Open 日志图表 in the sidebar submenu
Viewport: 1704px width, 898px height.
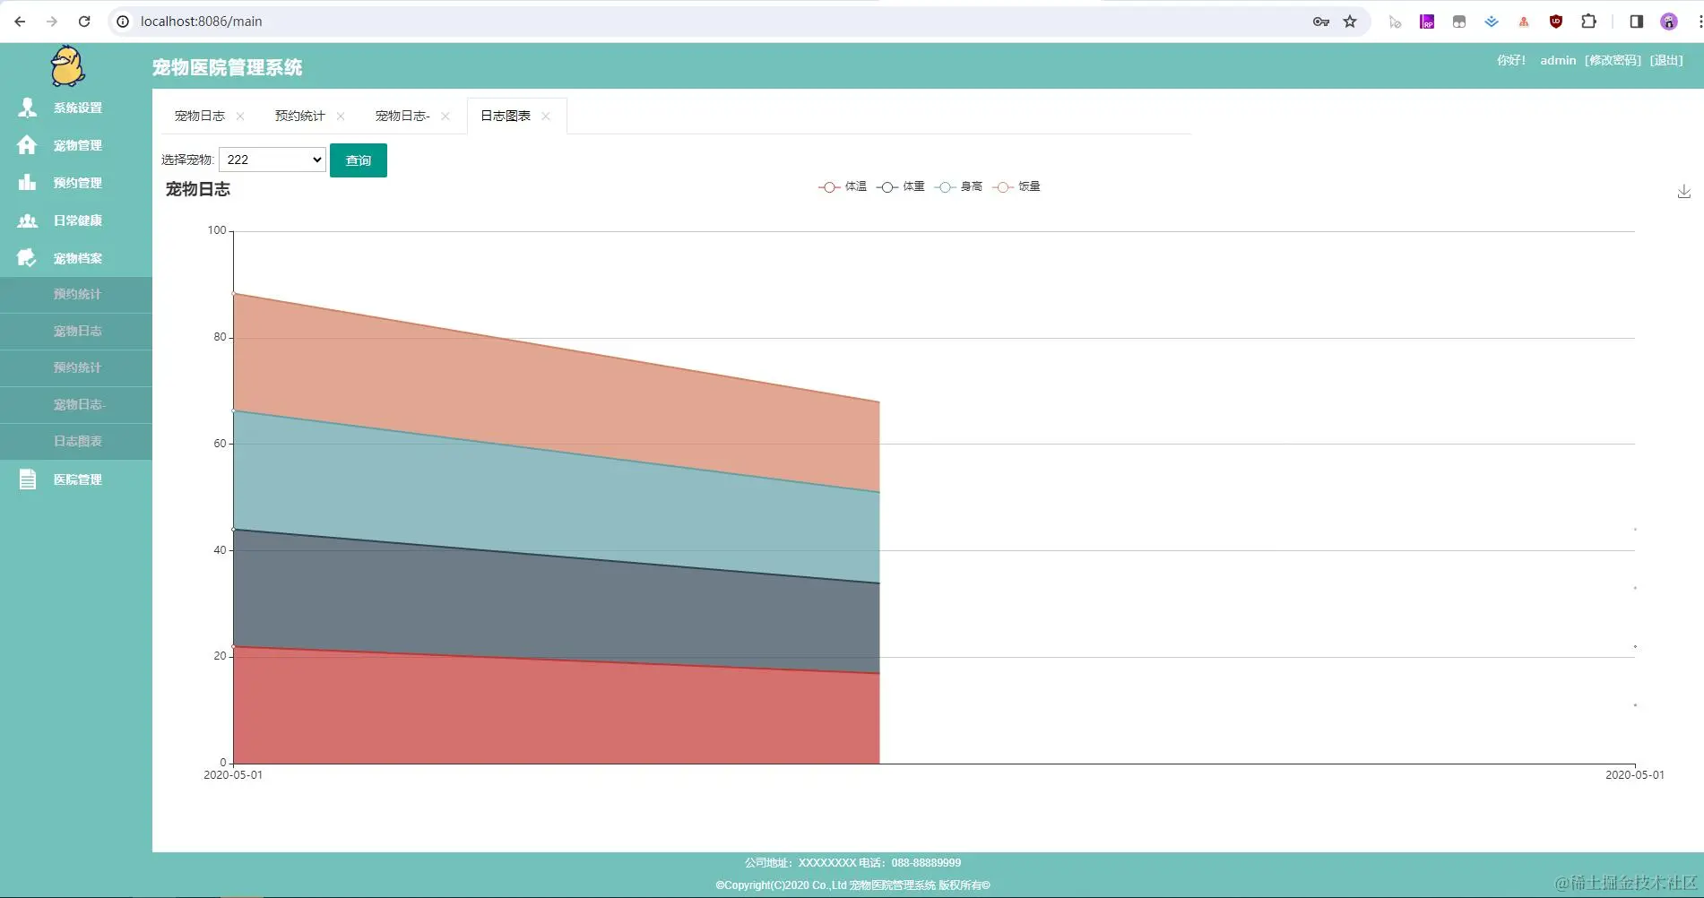pos(76,442)
